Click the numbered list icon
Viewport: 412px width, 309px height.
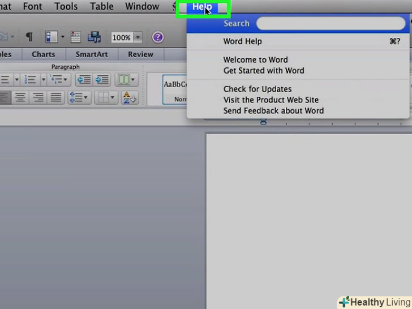point(30,79)
